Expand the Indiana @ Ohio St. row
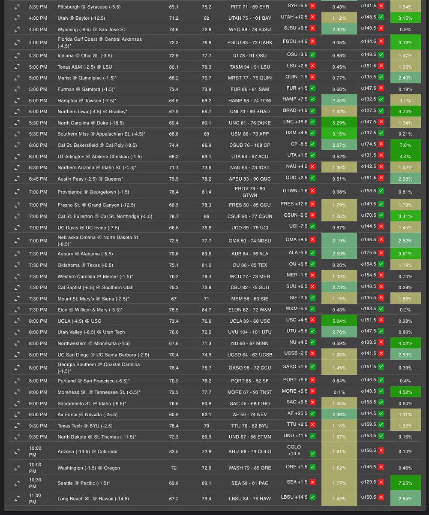The image size is (429, 515). [x=17, y=56]
